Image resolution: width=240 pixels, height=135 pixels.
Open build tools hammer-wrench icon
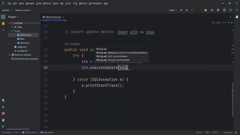pyautogui.click(x=218, y=10)
